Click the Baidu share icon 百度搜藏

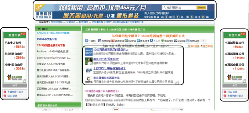[x=100, y=40]
